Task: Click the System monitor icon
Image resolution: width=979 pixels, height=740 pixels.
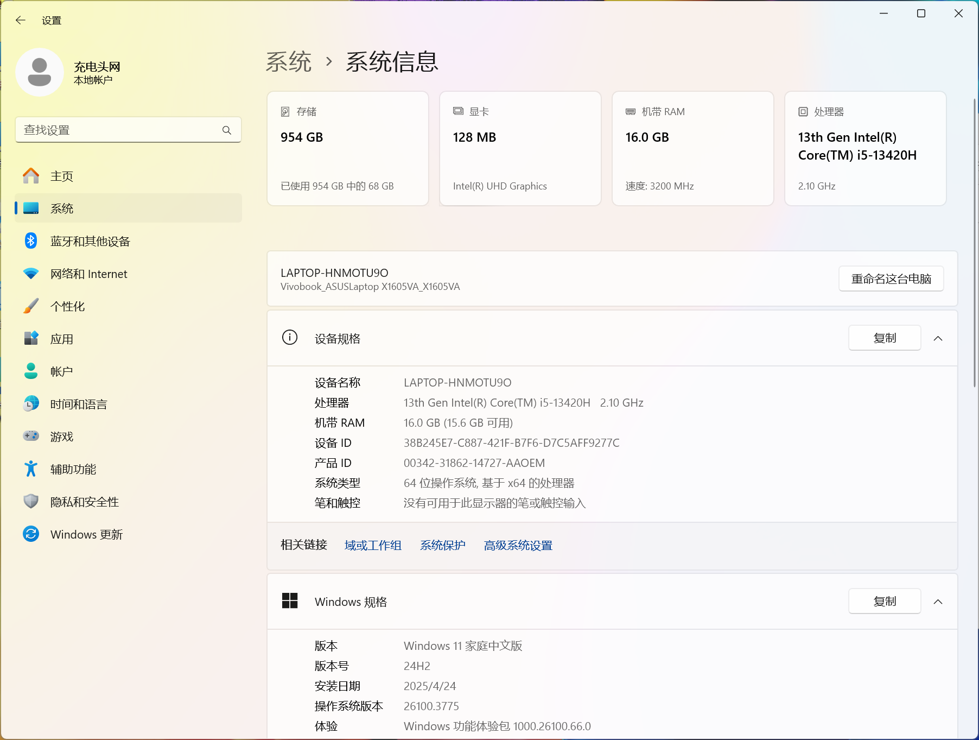Action: 31,208
